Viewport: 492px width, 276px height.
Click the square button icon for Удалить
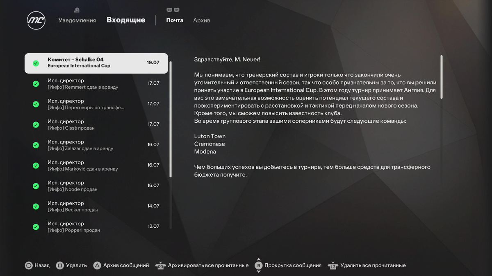[60, 265]
